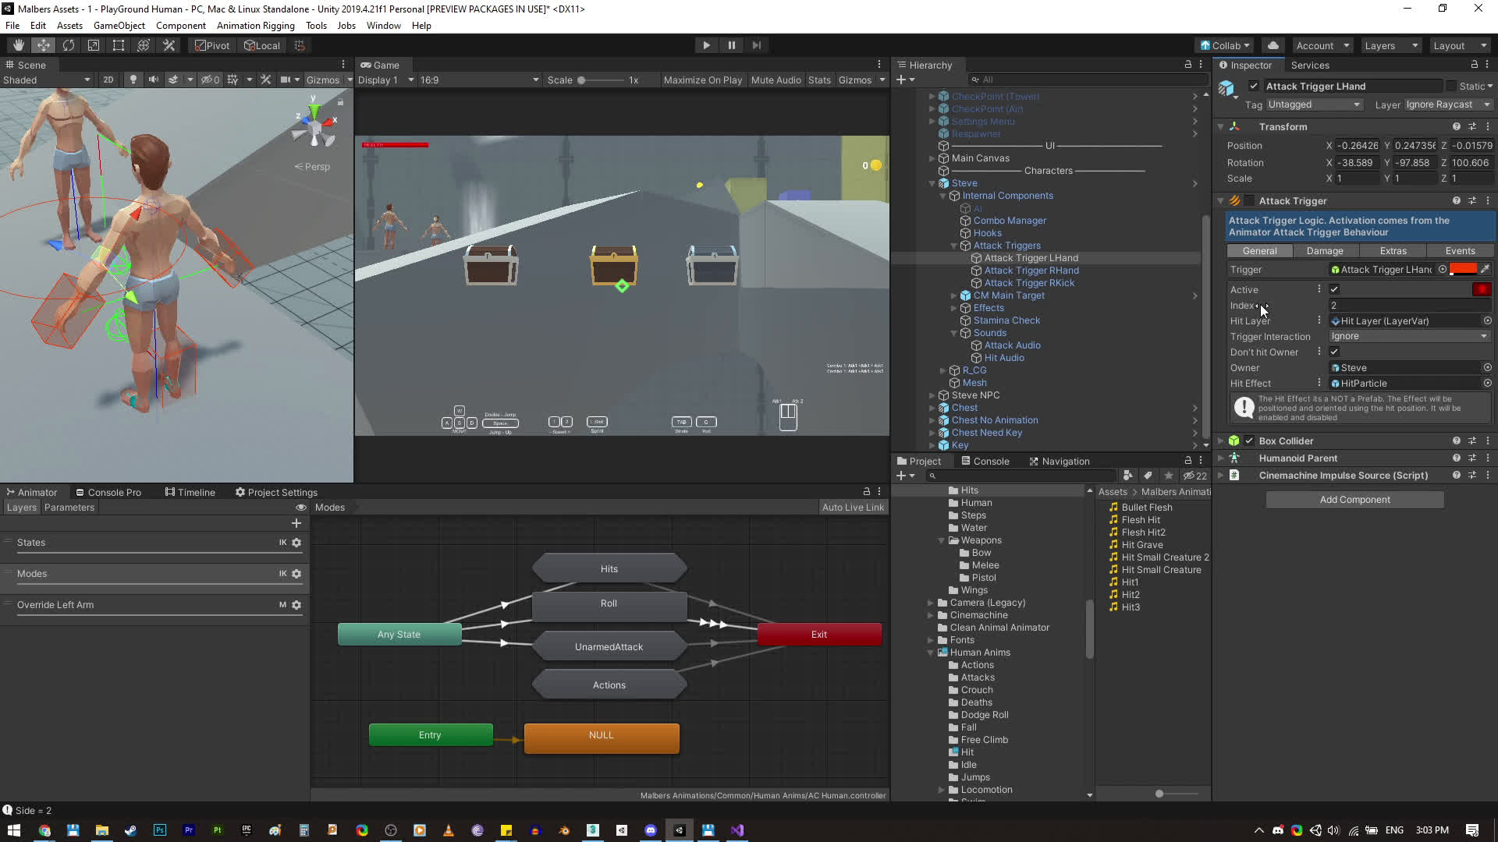
Task: Select the Hand tool in the toolbar
Action: [x=19, y=45]
